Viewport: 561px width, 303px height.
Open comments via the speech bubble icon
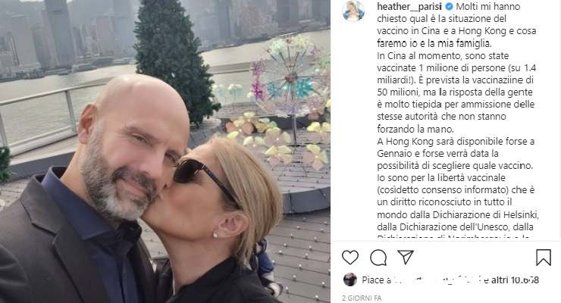pyautogui.click(x=378, y=258)
